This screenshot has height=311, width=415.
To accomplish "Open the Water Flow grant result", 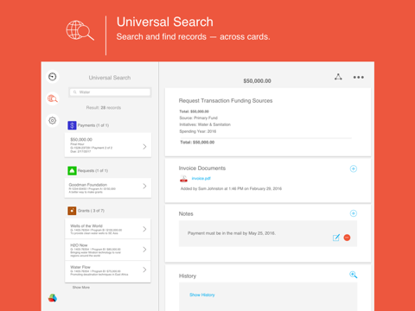I will point(108,271).
